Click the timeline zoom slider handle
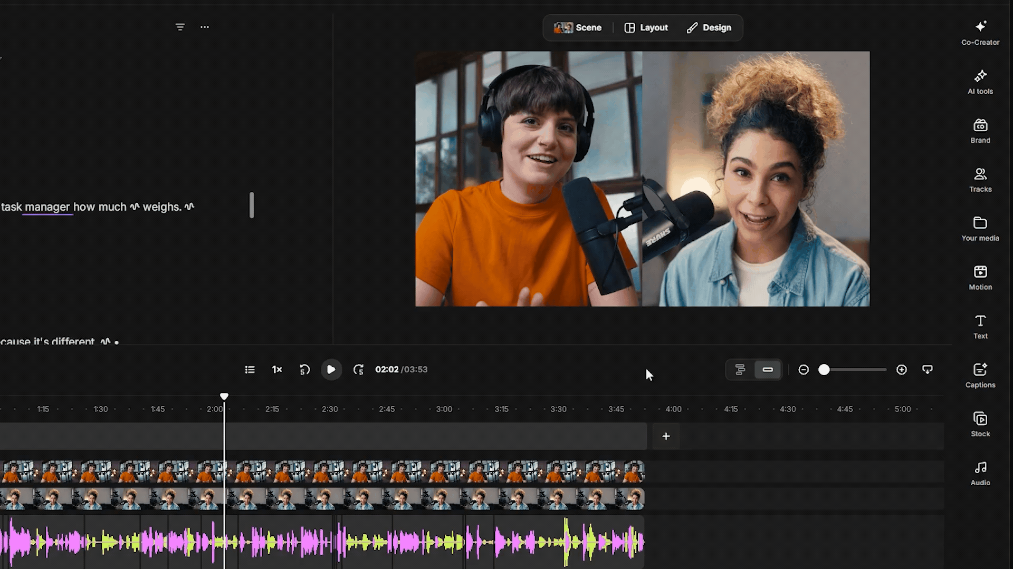 tap(824, 370)
